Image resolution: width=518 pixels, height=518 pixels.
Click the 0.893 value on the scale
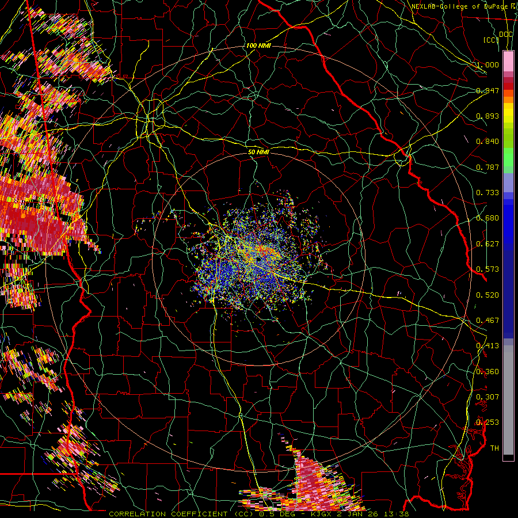tap(487, 116)
